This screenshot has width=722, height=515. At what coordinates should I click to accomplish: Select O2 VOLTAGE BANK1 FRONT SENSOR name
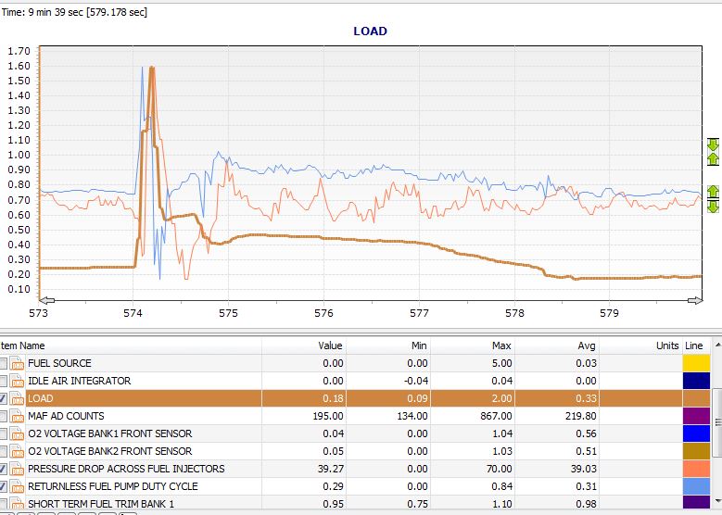coord(110,434)
